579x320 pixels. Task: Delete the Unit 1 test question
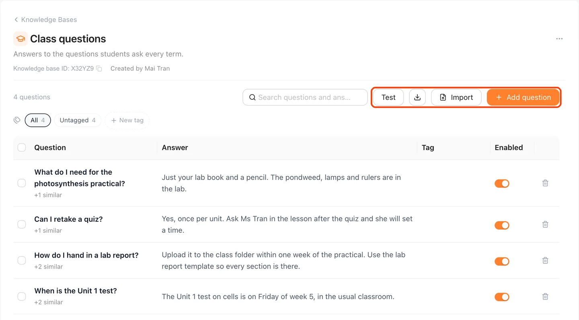pyautogui.click(x=545, y=297)
